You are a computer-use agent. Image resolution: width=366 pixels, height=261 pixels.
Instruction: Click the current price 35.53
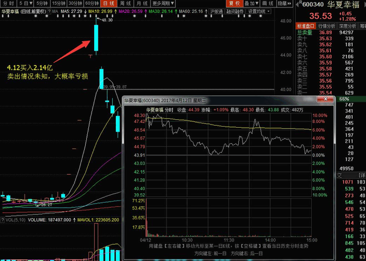321,16
